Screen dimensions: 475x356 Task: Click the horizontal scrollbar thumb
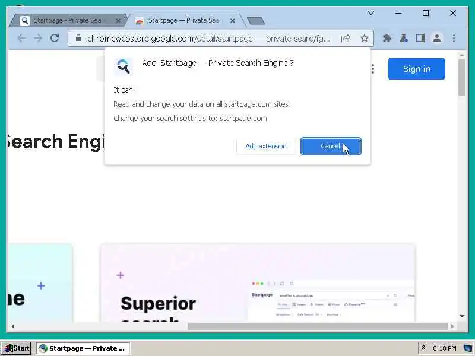pos(318,326)
